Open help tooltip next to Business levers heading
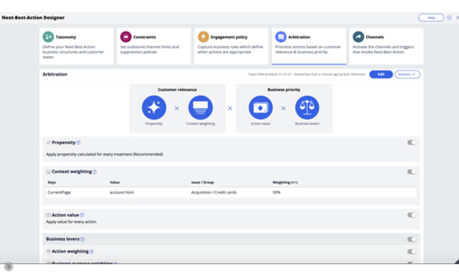This screenshot has height=275, width=459. pos(82,239)
